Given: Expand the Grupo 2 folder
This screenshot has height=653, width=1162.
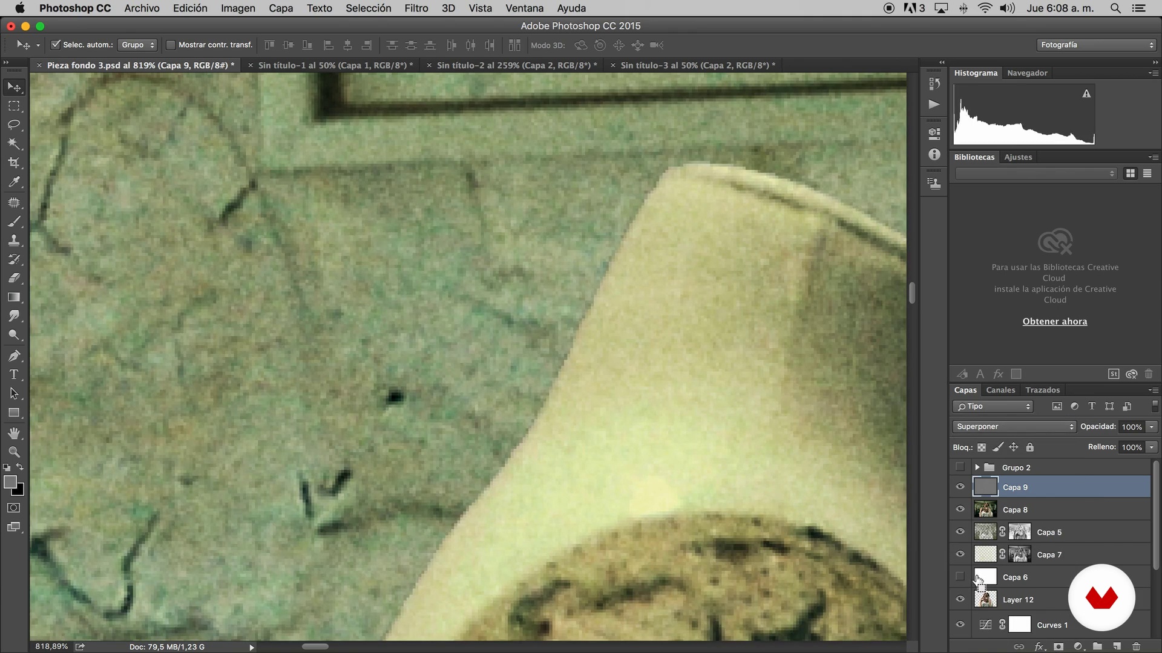Looking at the screenshot, I should click(x=977, y=467).
